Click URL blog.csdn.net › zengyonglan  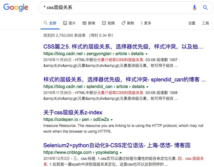[x=94, y=54]
